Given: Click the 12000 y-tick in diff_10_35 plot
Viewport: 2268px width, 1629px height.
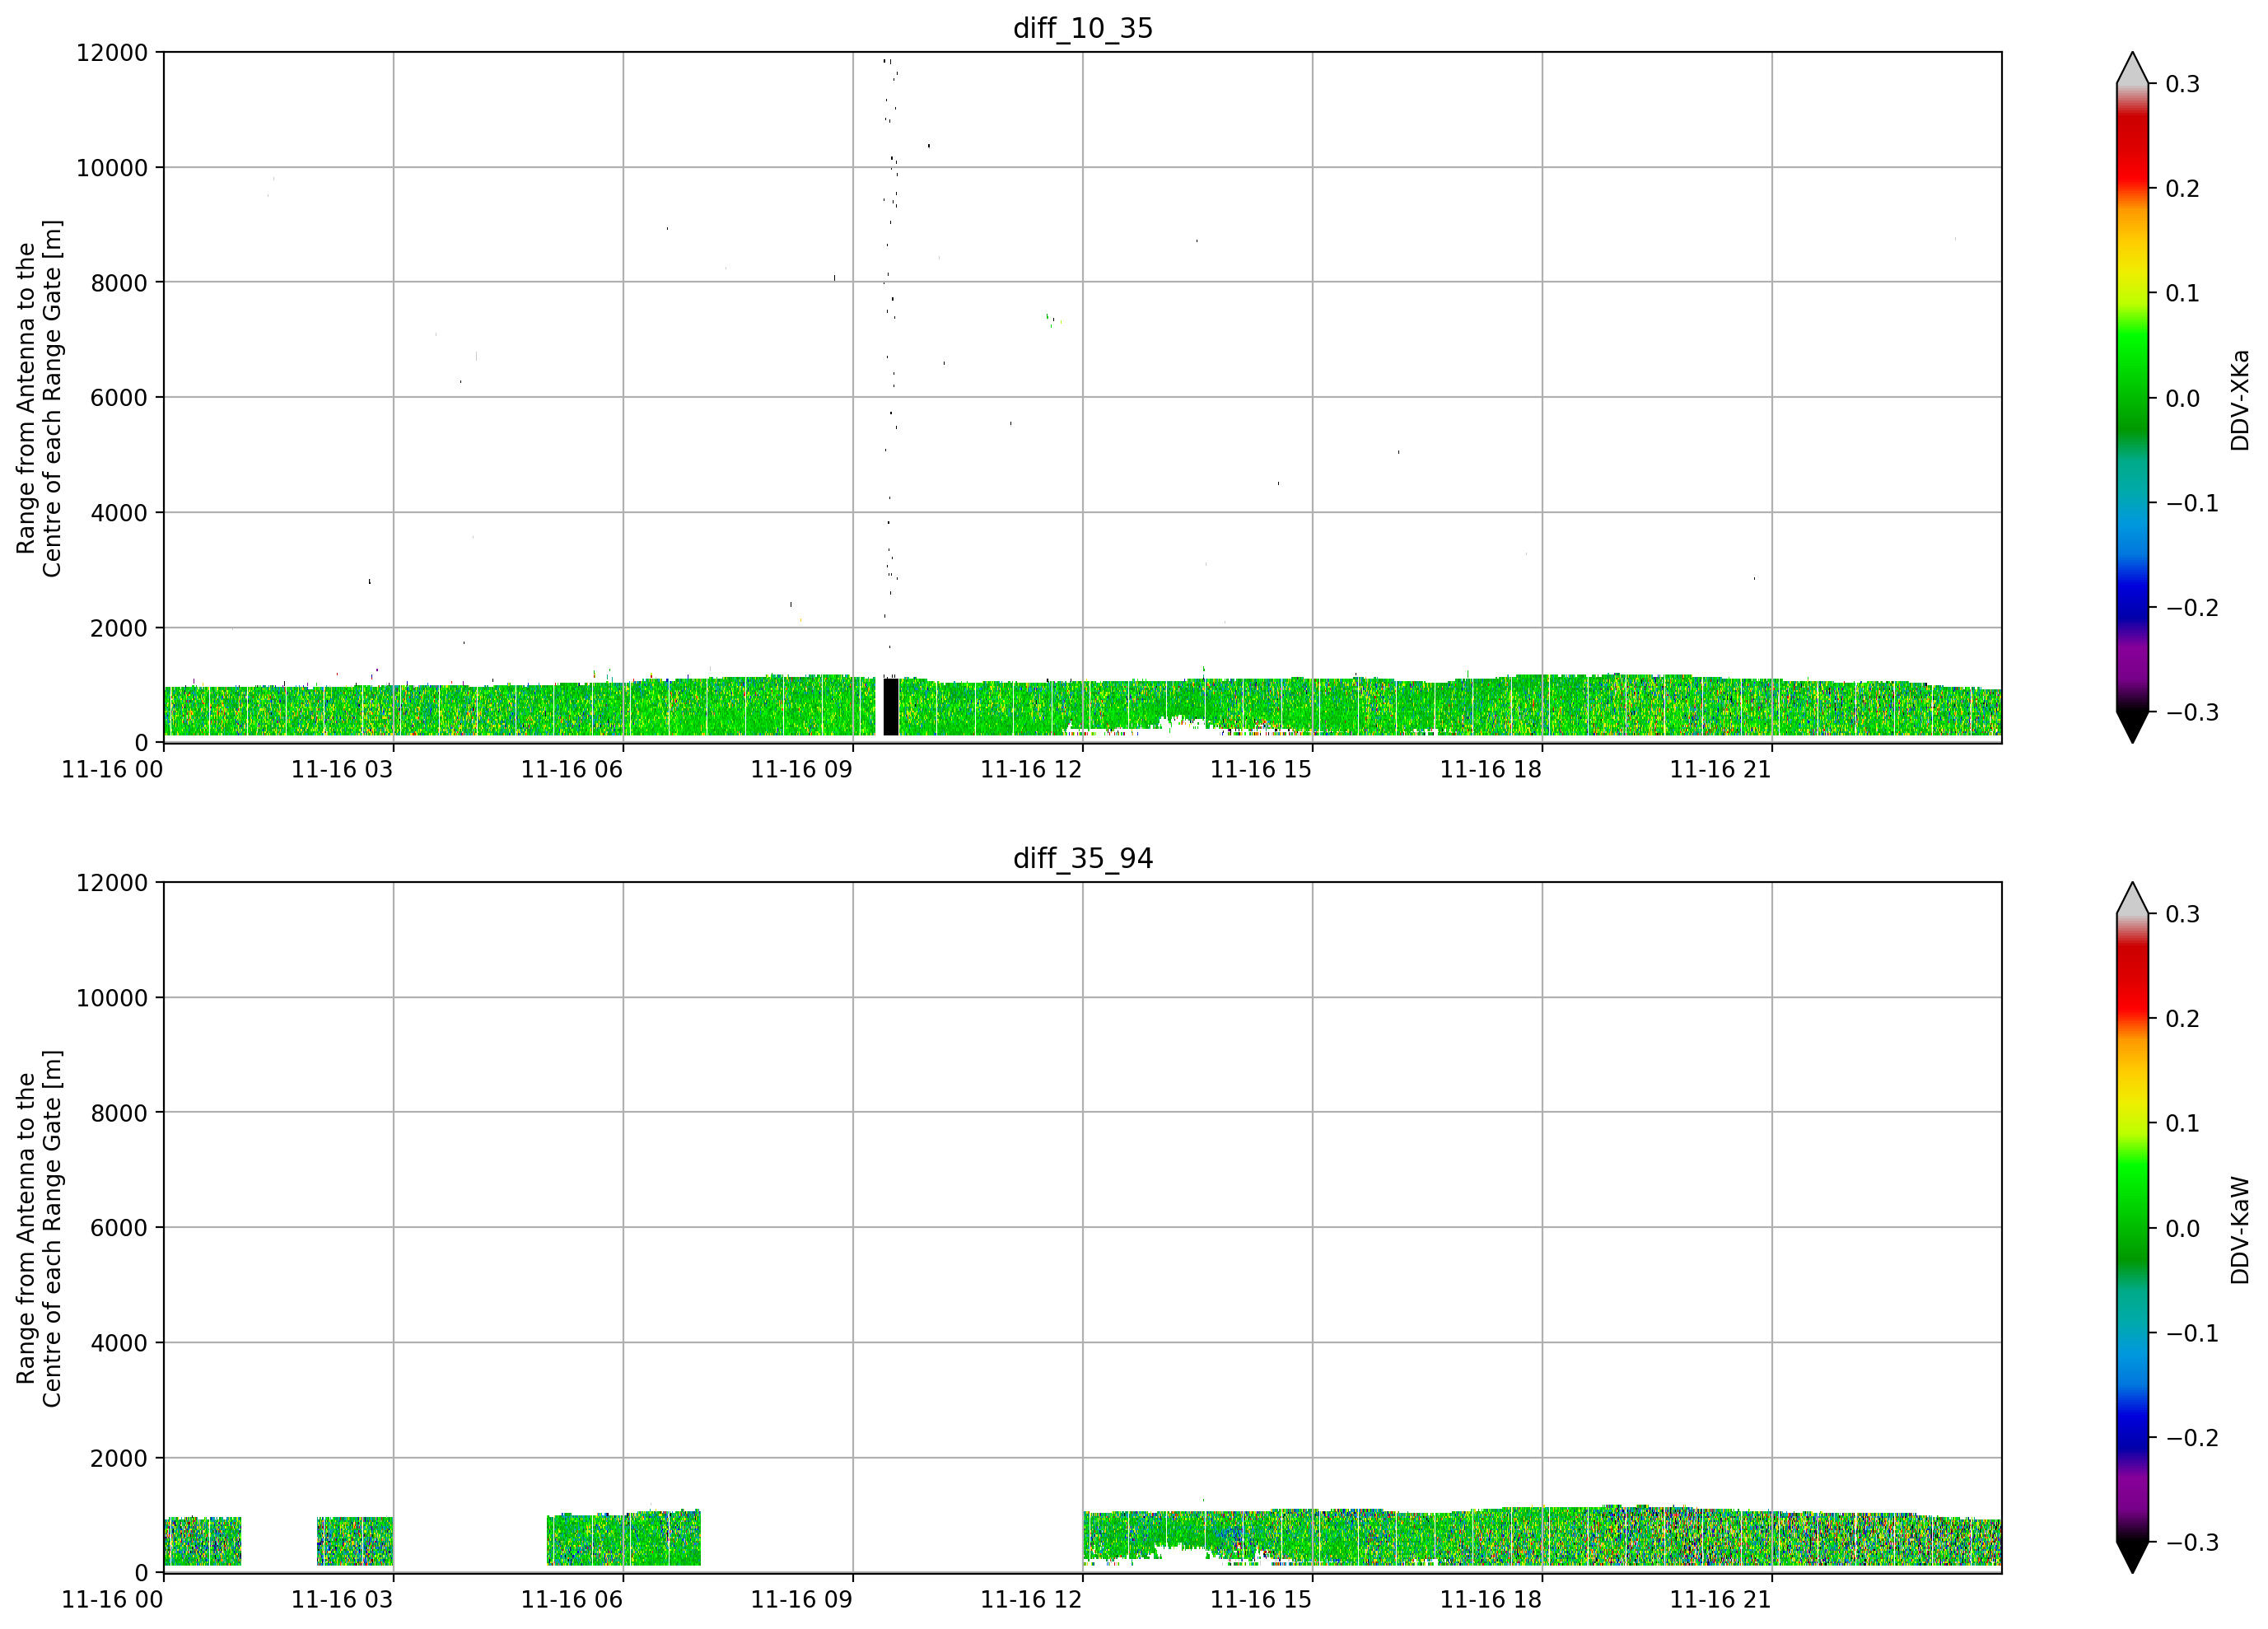Looking at the screenshot, I should point(112,52).
